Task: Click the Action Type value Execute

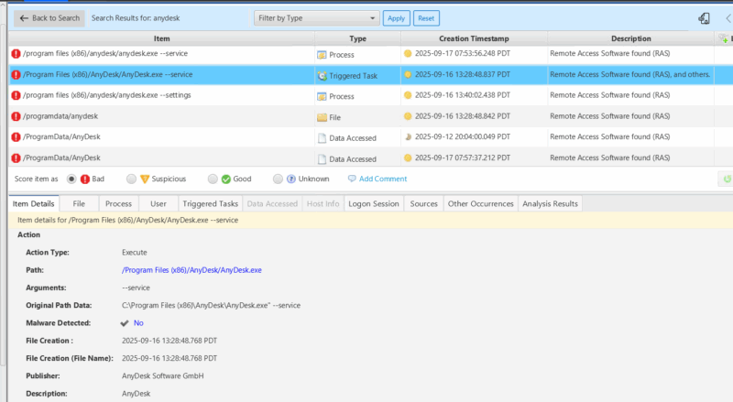Action: point(135,253)
